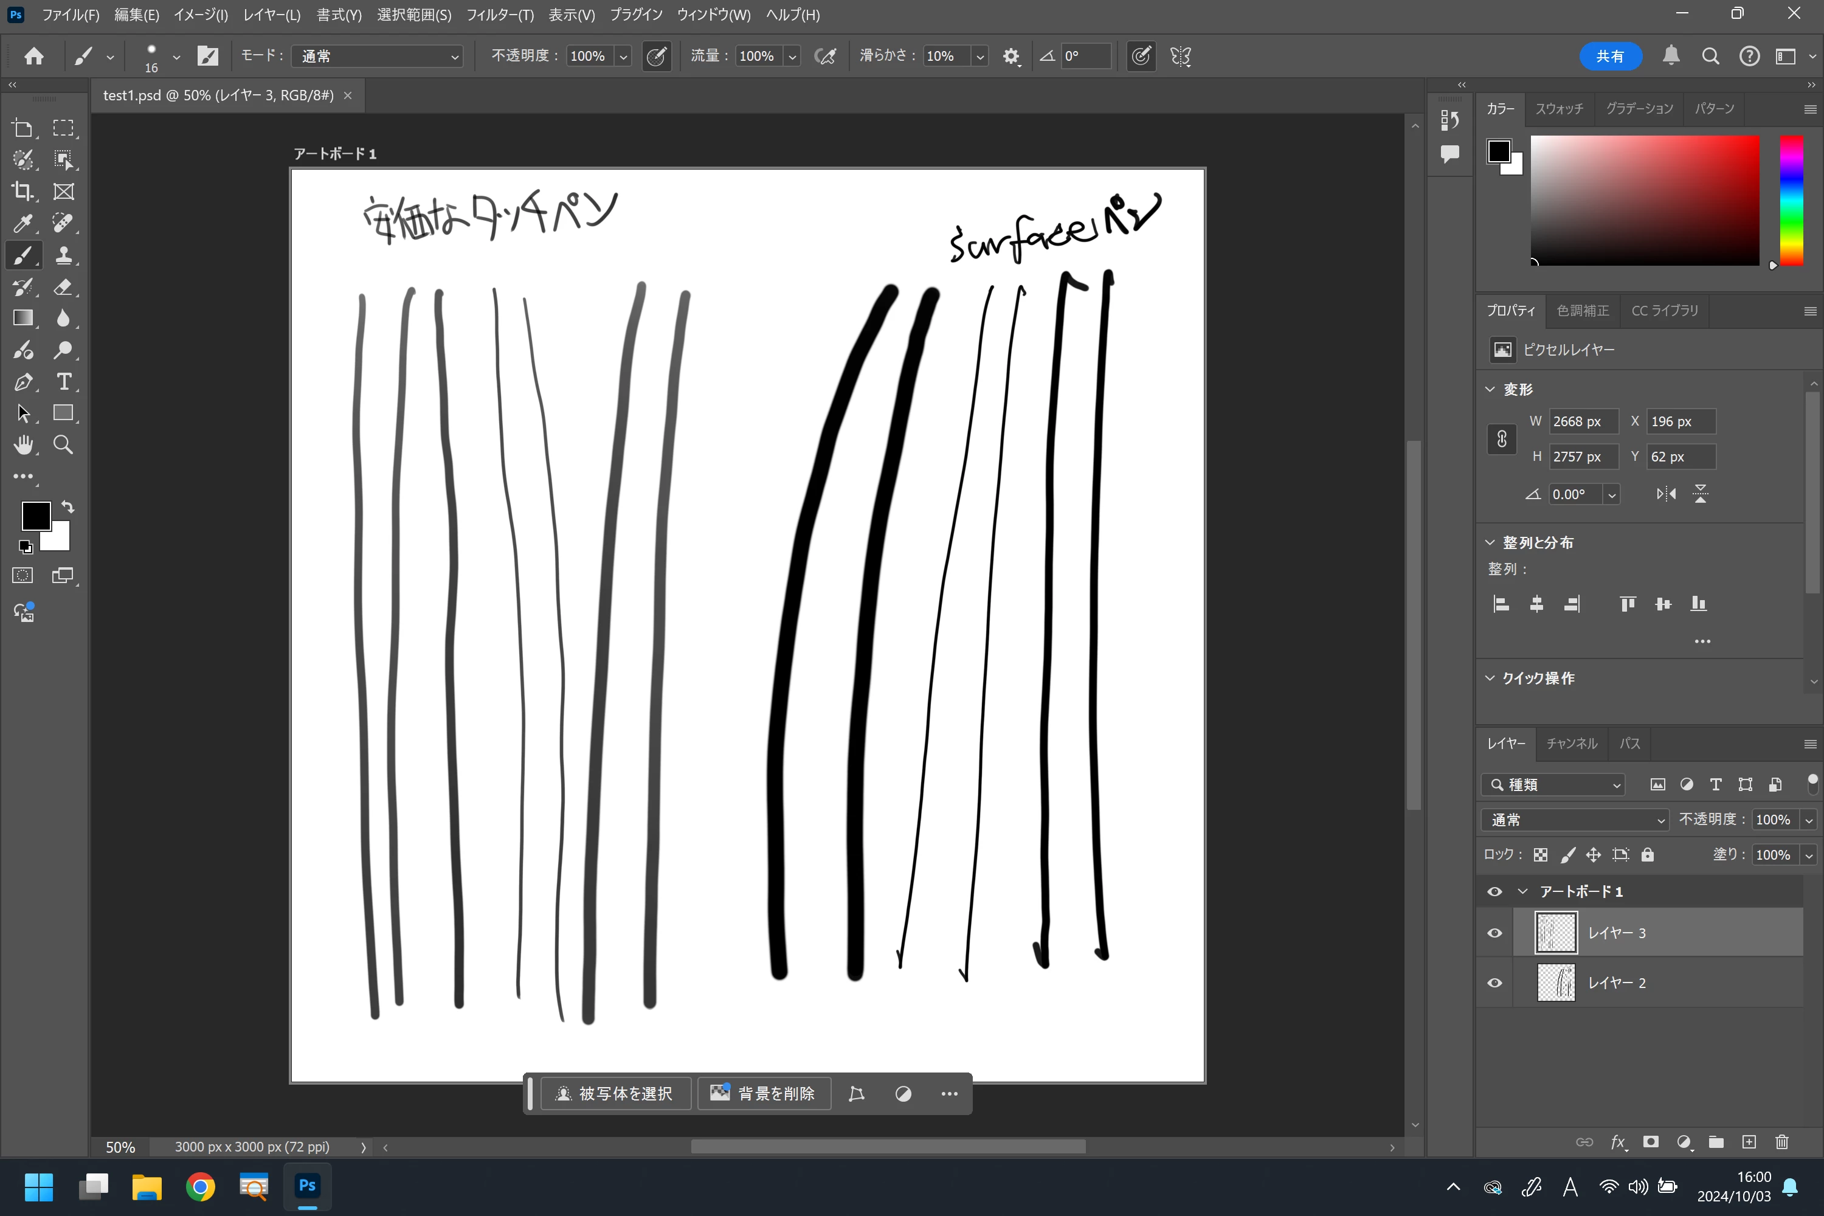
Task: Select the Clone Stamp tool
Action: [x=64, y=255]
